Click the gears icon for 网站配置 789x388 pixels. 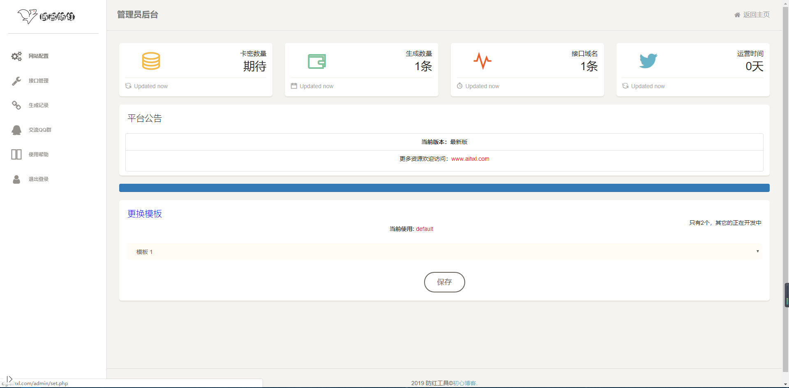pyautogui.click(x=16, y=56)
